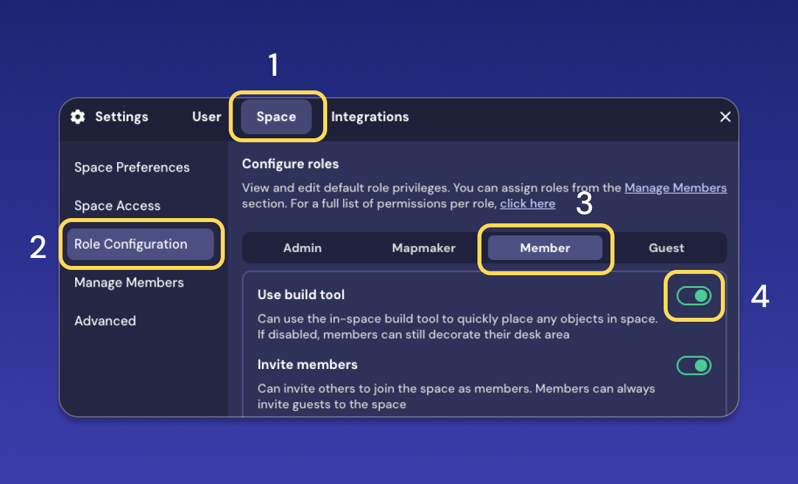798x484 pixels.
Task: Open the Manage Members section
Action: coord(128,283)
